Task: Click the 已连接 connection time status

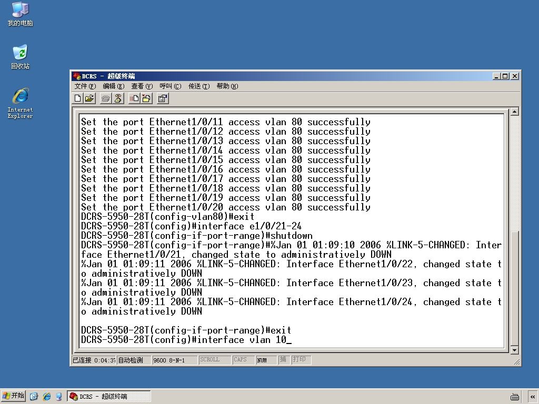Action: [x=94, y=360]
